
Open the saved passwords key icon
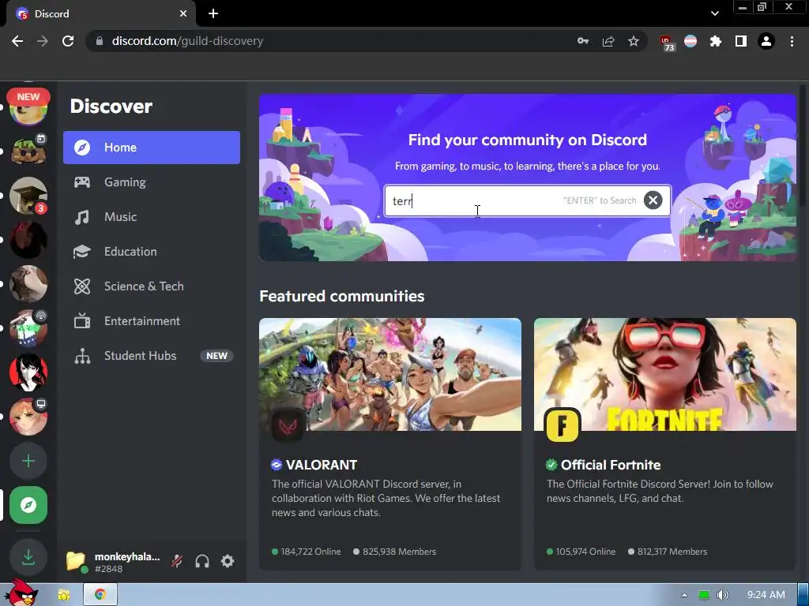click(x=583, y=41)
